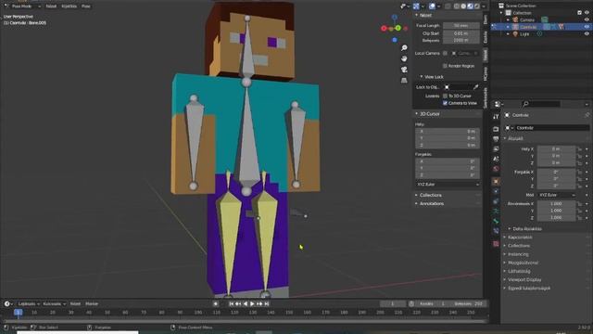Viewport: 593px width, 334px height.
Task: Toggle show gizmo button in header
Action: click(x=416, y=6)
